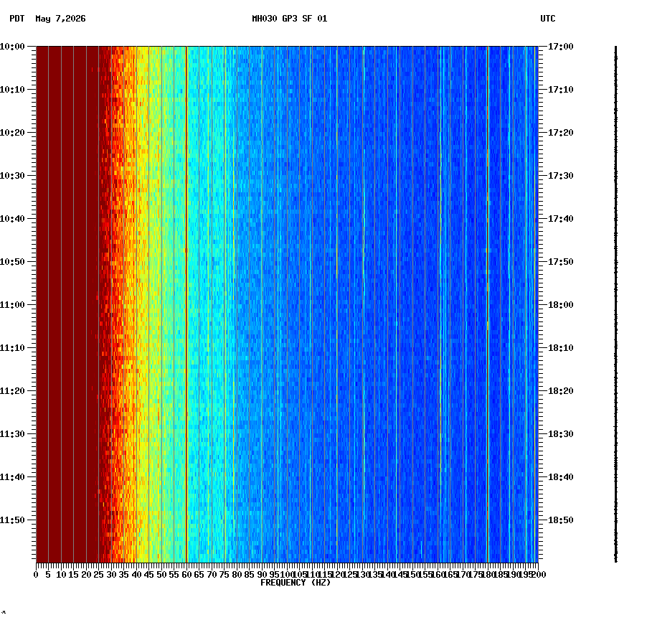This screenshot has width=647, height=620.
Task: Click the 18:30 UTC time label
Action: click(561, 434)
